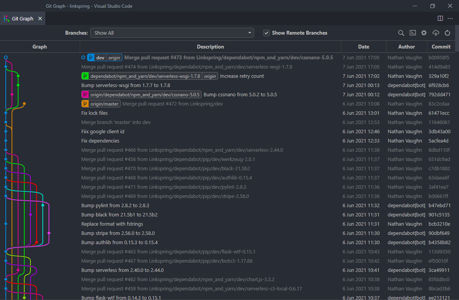Select Bump authlib from 0.15.3 to 0.15.4
Viewport: 459px width, 300px height.
point(119,243)
